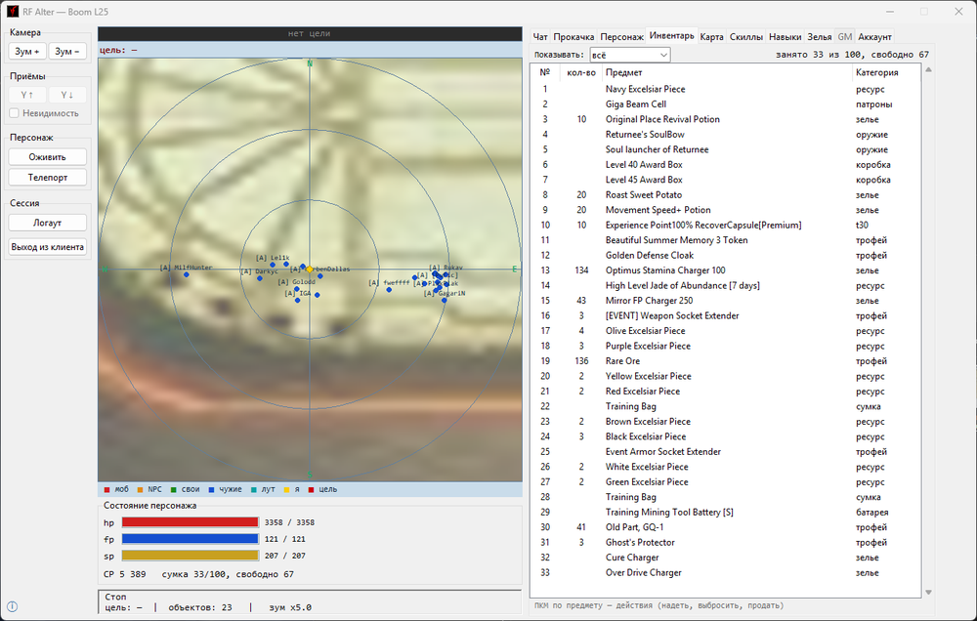Screen dimensions: 977x621
Task: Click the yellow player marker at radar center
Action: (x=309, y=269)
